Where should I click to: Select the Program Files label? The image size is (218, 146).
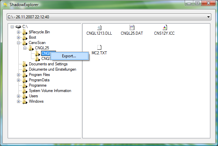click(x=39, y=75)
